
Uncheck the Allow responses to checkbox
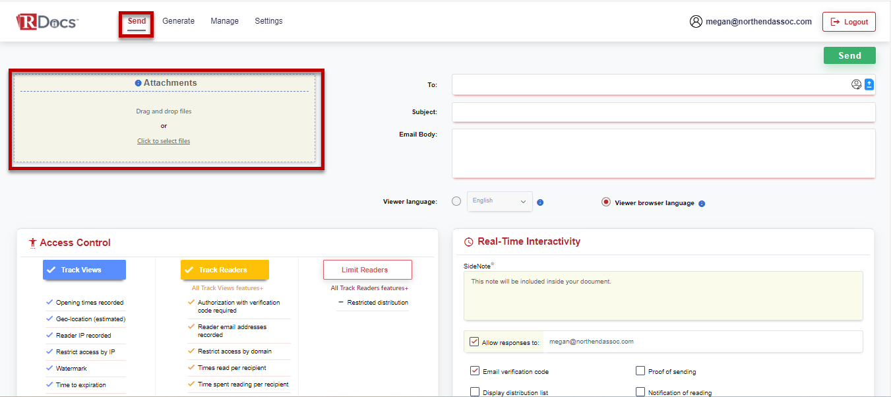pos(474,341)
